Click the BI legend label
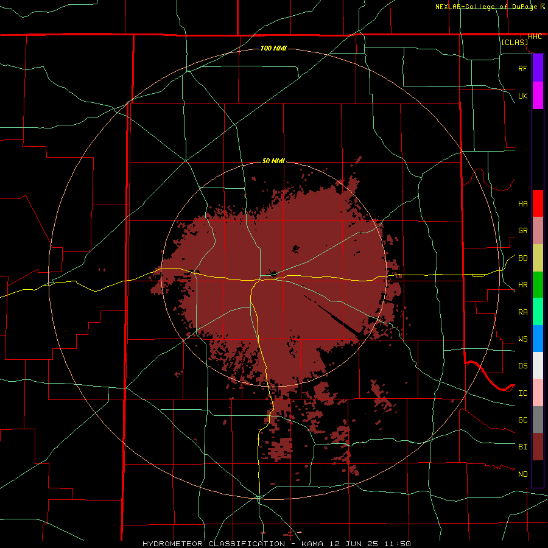This screenshot has height=548, width=548. click(522, 447)
